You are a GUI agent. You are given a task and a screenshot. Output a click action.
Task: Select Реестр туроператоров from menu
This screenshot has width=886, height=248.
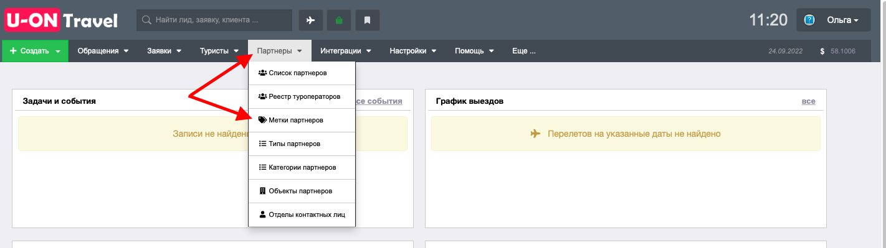coord(302,96)
